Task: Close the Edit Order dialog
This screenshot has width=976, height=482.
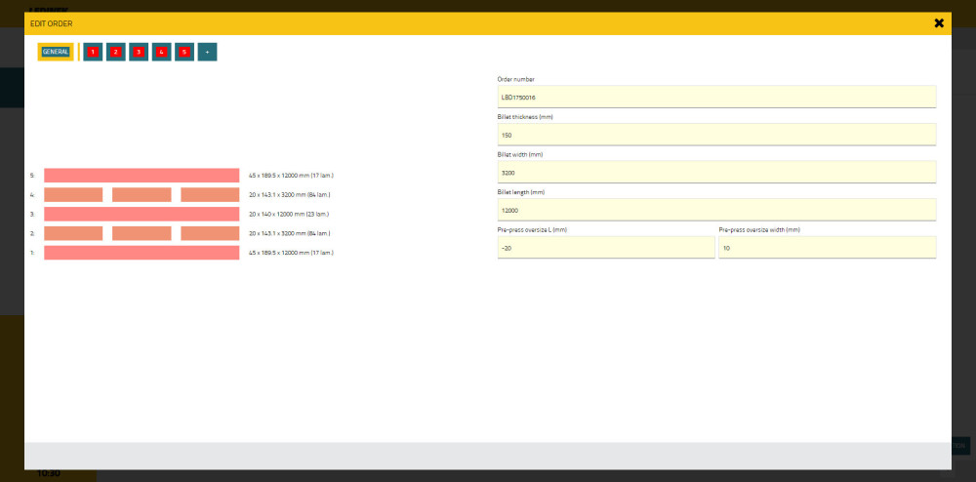Action: click(x=939, y=23)
